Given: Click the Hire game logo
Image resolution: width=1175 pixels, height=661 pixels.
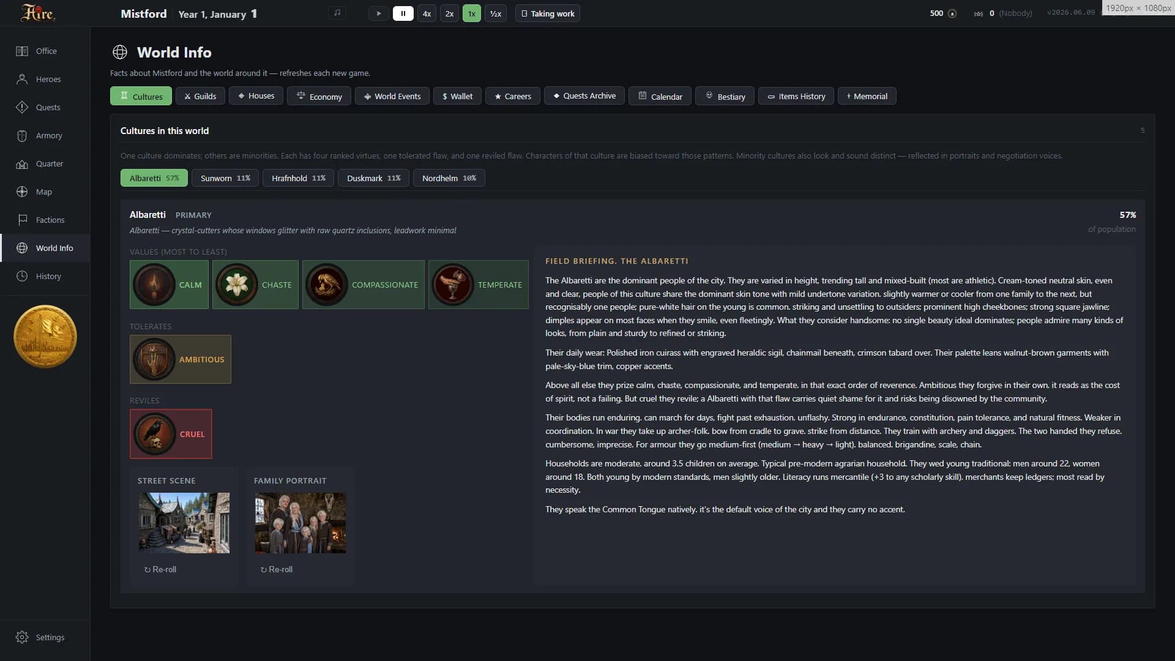Looking at the screenshot, I should coord(37,13).
